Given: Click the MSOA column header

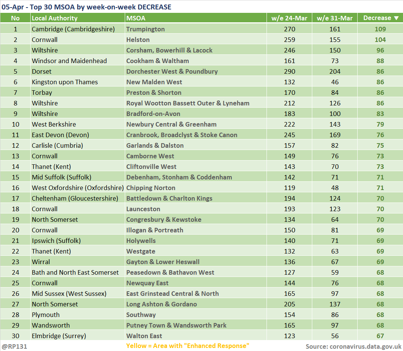Looking at the screenshot, I should tap(136, 18).
